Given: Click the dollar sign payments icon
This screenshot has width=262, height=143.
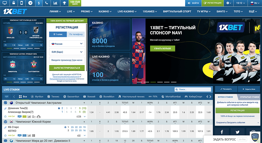Looking at the screenshot, I should [x=39, y=3].
